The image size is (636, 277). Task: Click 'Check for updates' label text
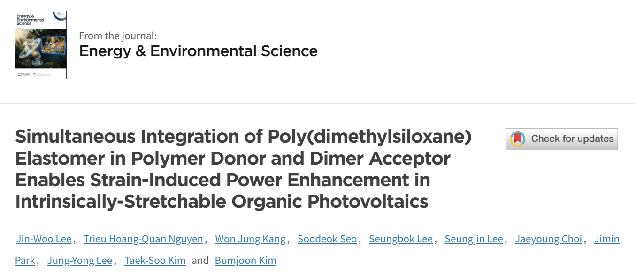572,138
